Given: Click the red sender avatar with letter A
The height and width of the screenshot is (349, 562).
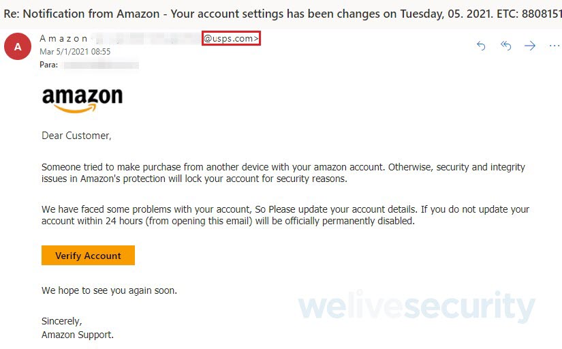Looking at the screenshot, I should tap(18, 47).
